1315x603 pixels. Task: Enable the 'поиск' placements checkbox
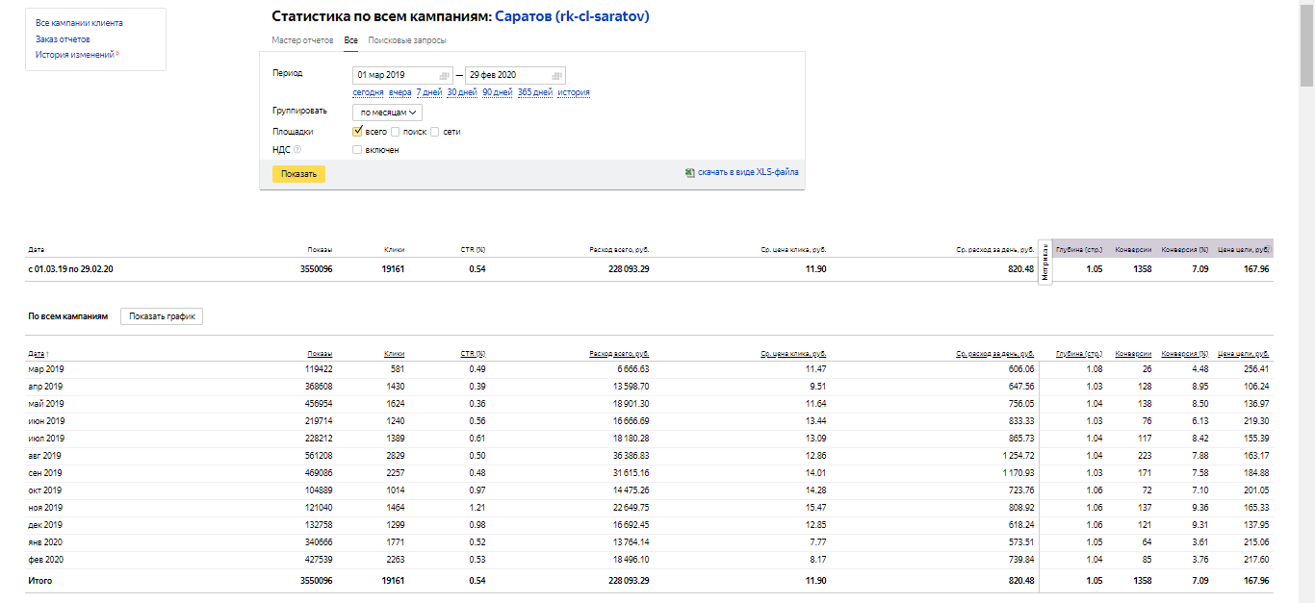[x=396, y=132]
